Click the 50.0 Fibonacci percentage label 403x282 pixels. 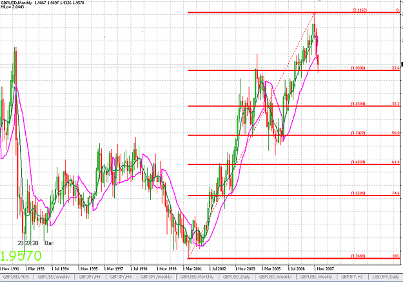pyautogui.click(x=396, y=133)
